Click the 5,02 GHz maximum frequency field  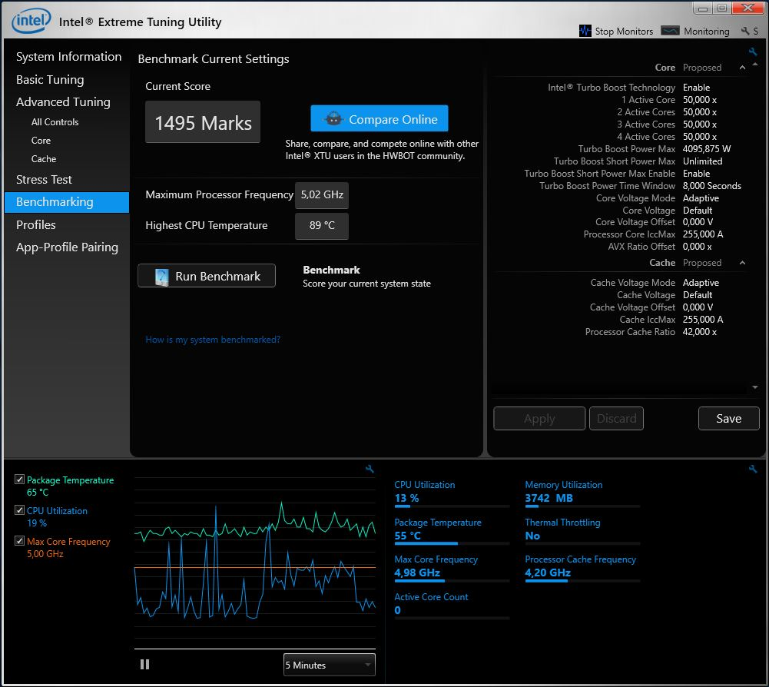tap(322, 195)
